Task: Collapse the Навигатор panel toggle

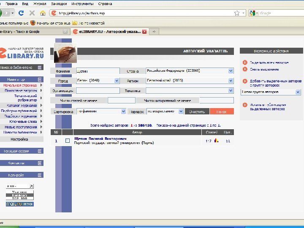Action: coord(40,79)
